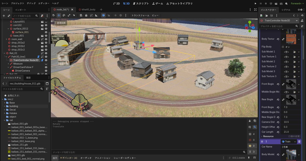Toggle output message search magnifier
Viewport: 306px width, 161px height.
coord(255,127)
